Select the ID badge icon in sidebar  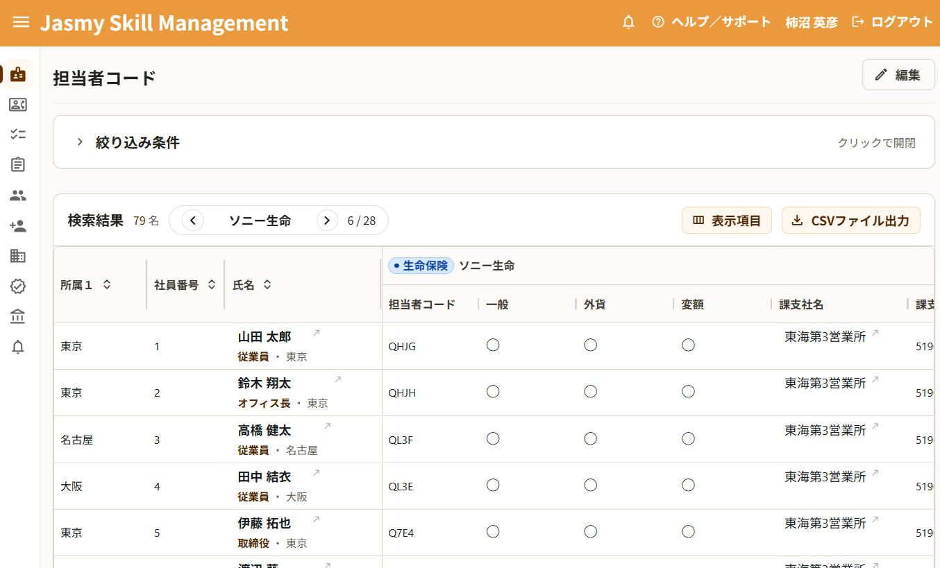pyautogui.click(x=18, y=74)
